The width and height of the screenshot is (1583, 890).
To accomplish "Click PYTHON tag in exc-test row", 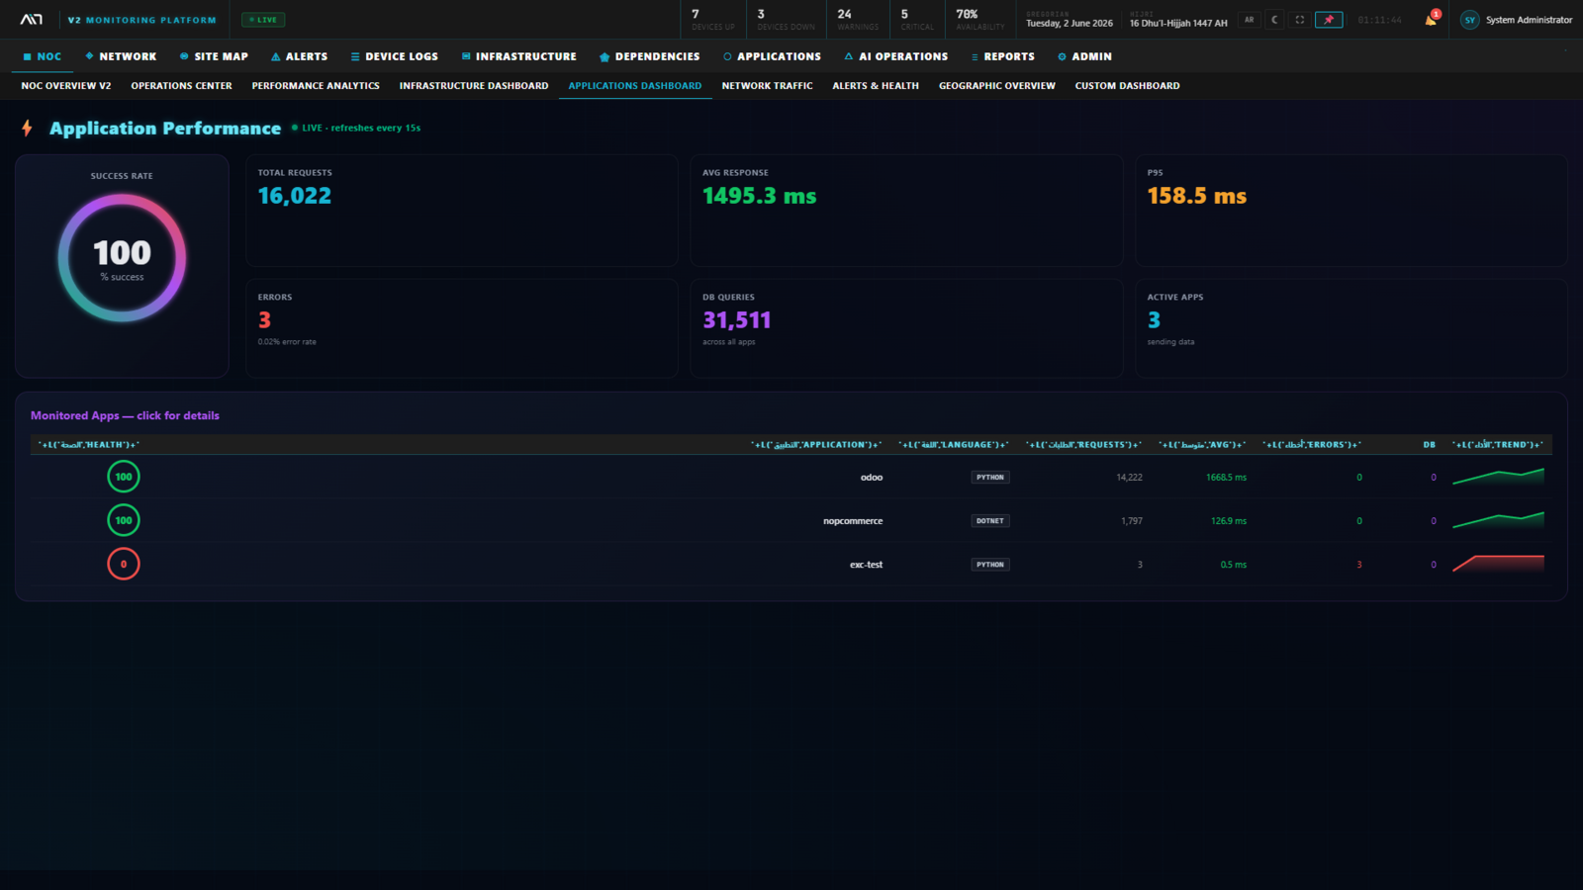I will click(x=989, y=565).
